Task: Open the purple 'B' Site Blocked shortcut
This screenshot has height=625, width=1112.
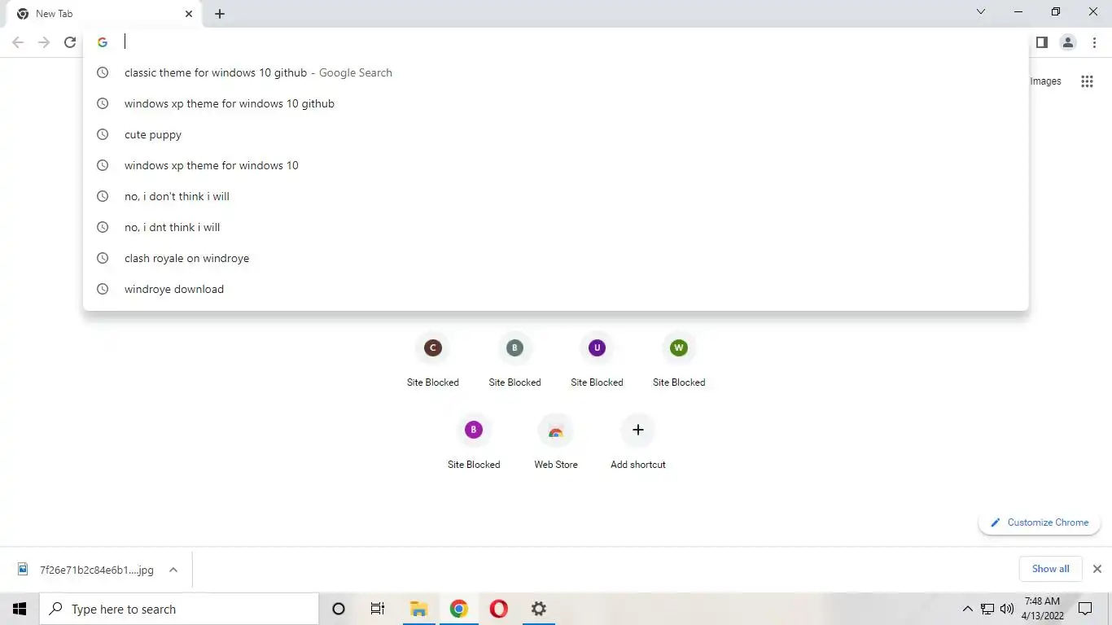Action: pyautogui.click(x=474, y=441)
